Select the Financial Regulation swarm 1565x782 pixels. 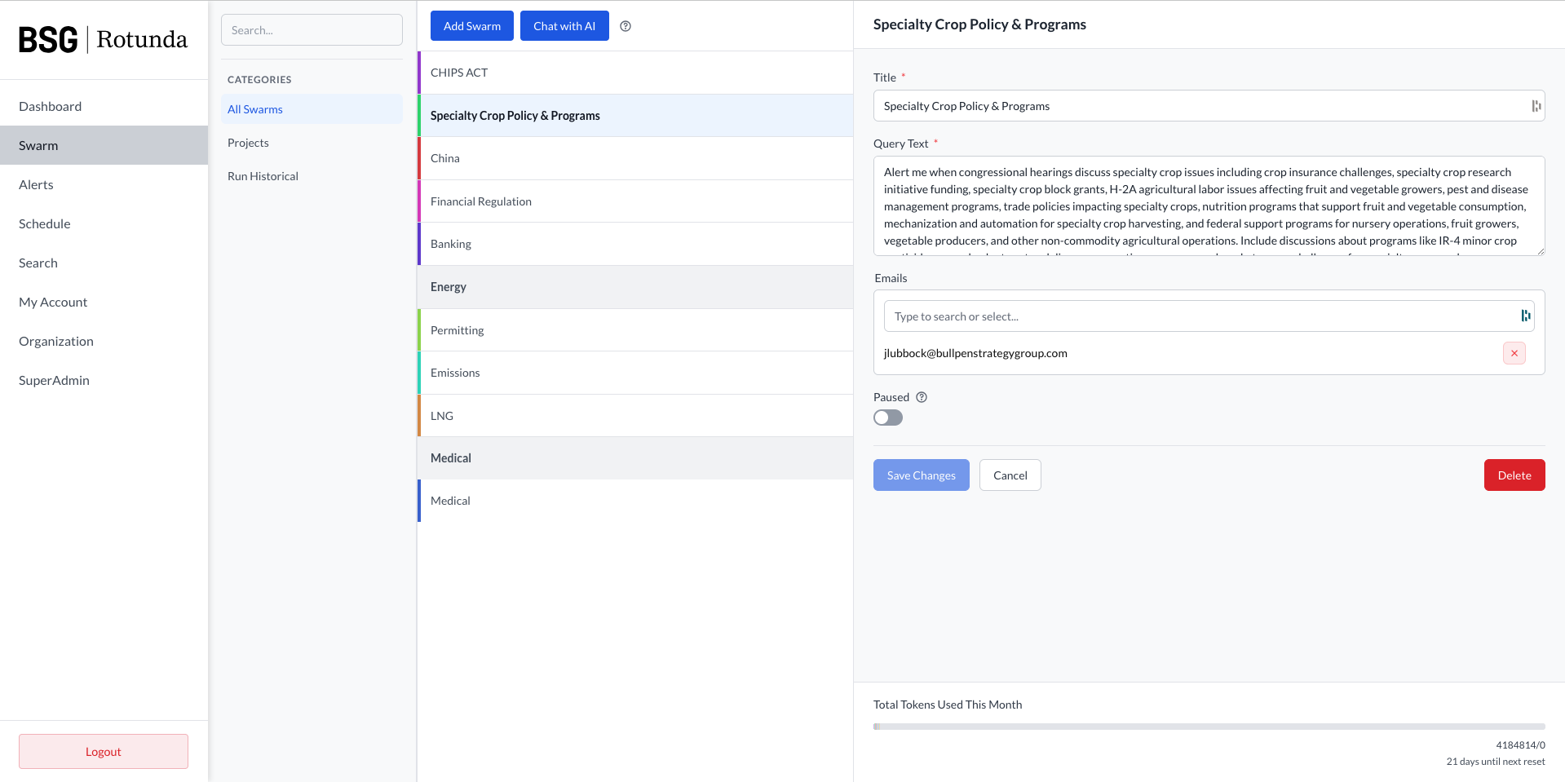[x=481, y=201]
